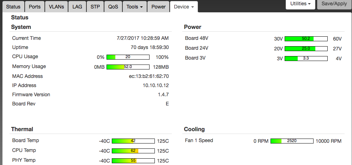Click the Save/Apply button
Viewport: 352px width, 165px height.
[334, 4]
